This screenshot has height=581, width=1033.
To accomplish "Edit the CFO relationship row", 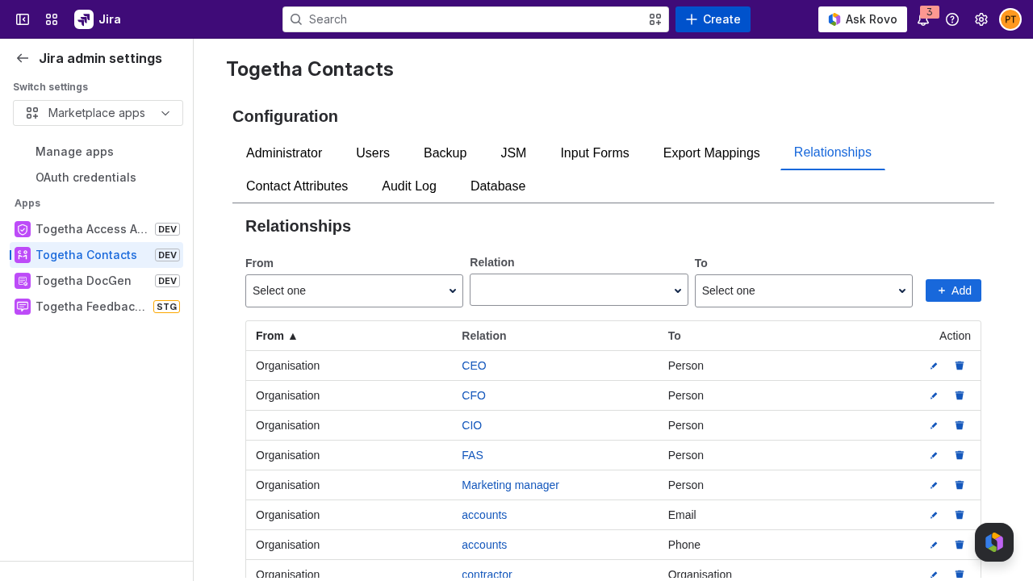I will point(934,395).
